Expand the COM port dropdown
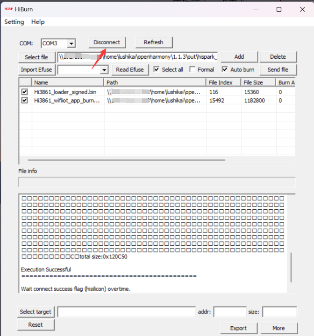 (71, 43)
